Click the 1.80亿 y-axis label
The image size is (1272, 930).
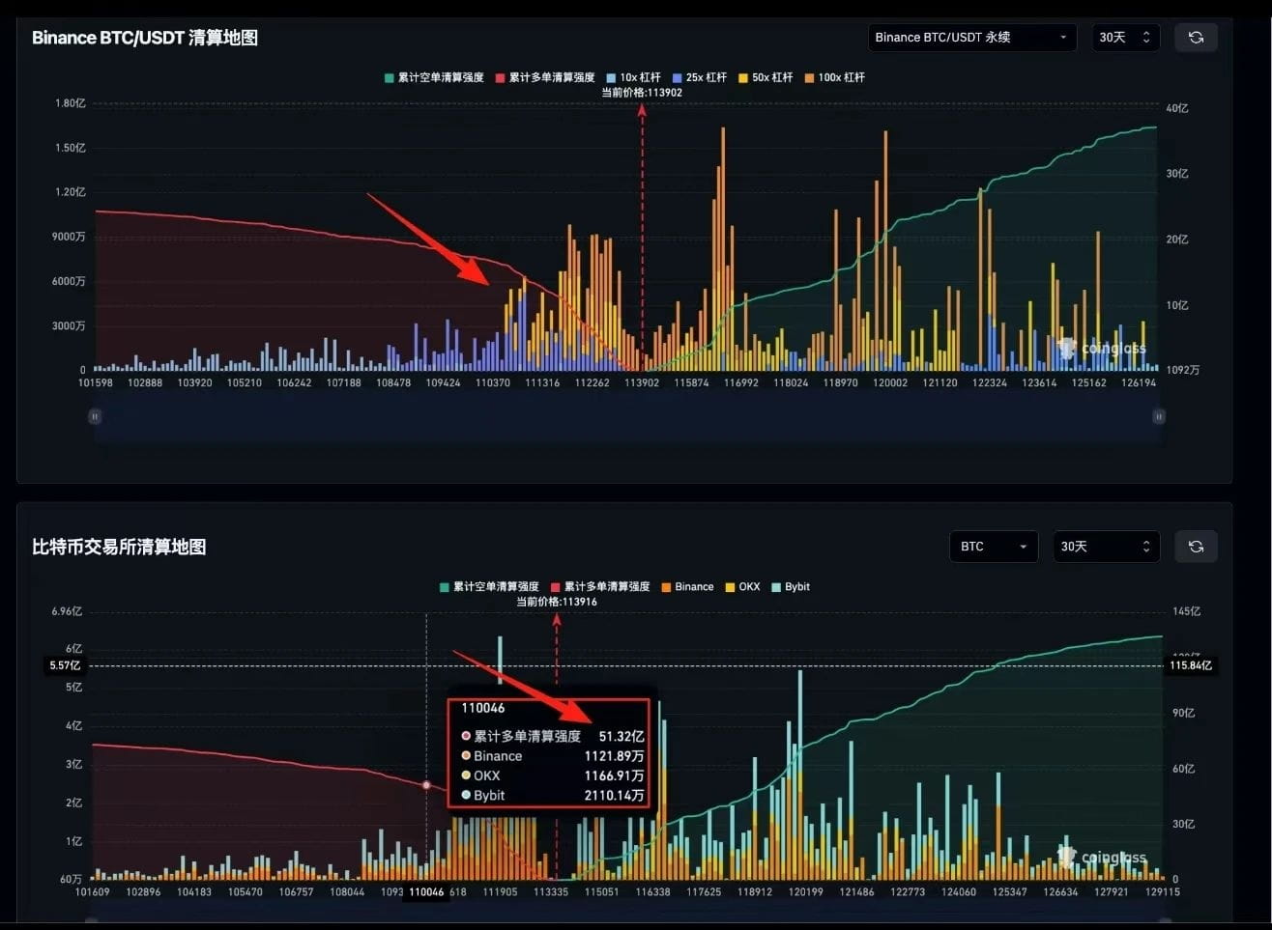pos(70,103)
